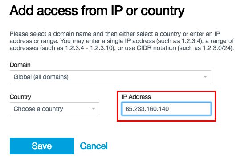Click the 'Domain' field label
Image resolution: width=241 pixels, height=162 pixels.
coord(20,65)
